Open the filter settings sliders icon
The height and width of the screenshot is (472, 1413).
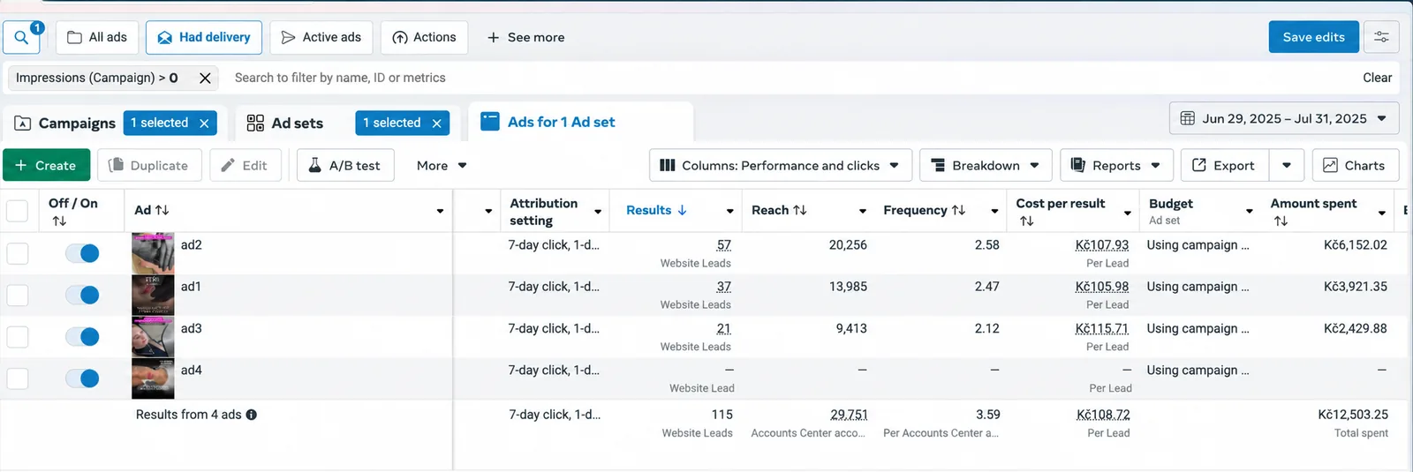tap(1381, 37)
